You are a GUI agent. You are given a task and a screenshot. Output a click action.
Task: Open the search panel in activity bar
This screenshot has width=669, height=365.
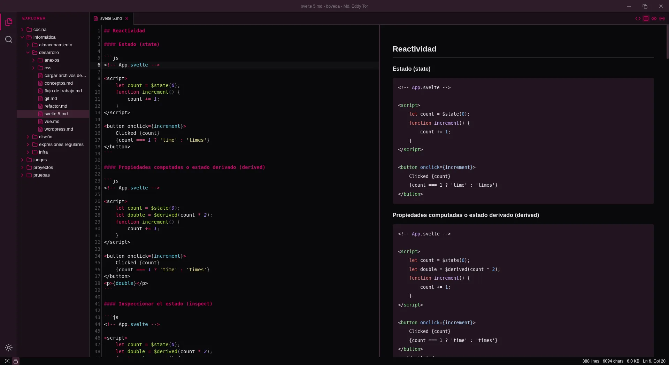click(x=9, y=39)
